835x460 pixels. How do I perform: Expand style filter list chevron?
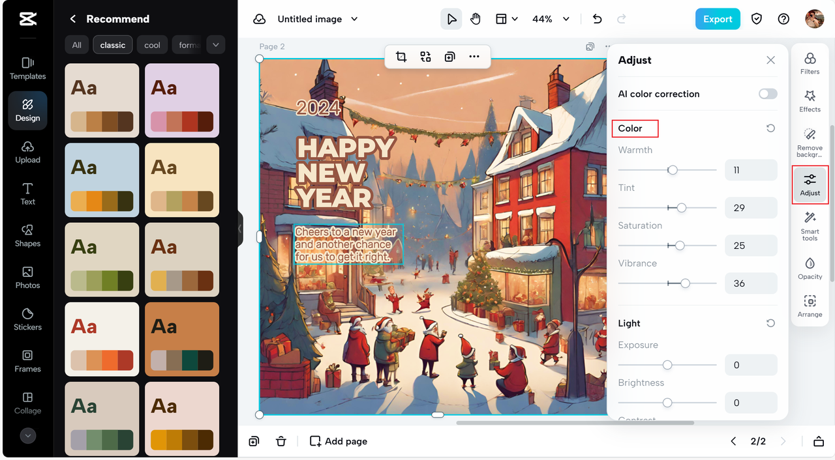click(x=215, y=44)
